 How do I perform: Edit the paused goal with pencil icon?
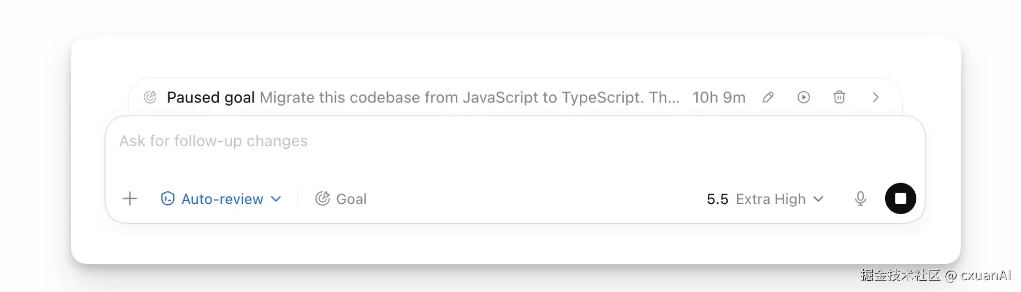[x=768, y=97]
